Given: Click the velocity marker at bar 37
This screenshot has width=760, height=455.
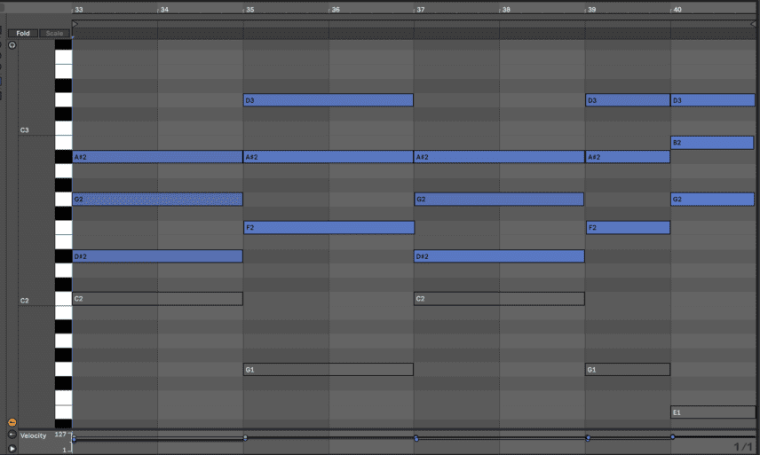Looking at the screenshot, I should (416, 438).
